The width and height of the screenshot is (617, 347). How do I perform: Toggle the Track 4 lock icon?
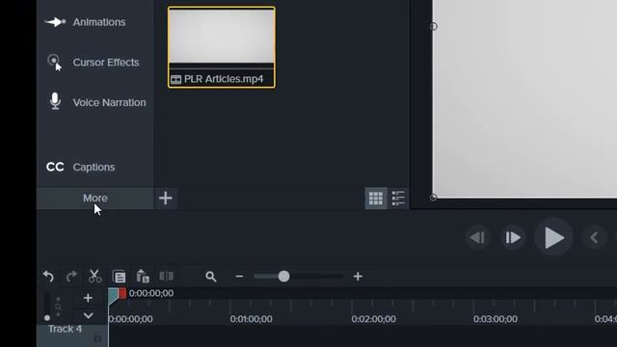click(97, 338)
